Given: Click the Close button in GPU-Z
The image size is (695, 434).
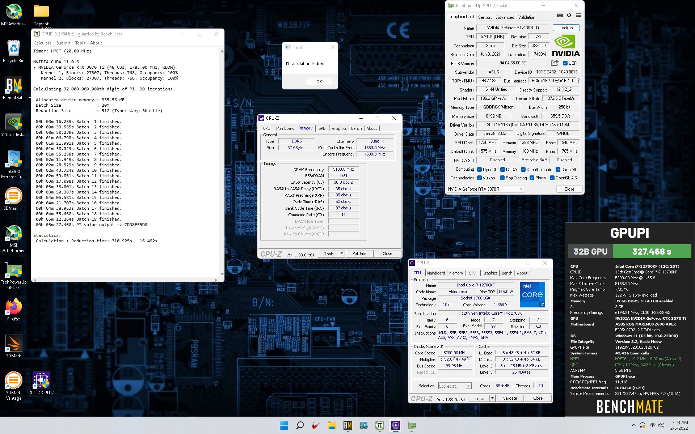Looking at the screenshot, I should pyautogui.click(x=569, y=189).
